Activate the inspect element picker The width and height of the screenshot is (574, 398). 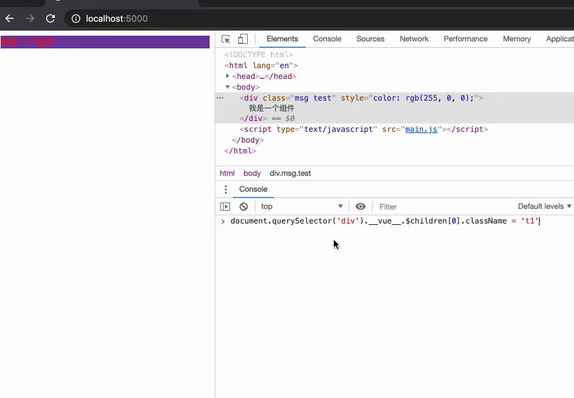tap(226, 39)
